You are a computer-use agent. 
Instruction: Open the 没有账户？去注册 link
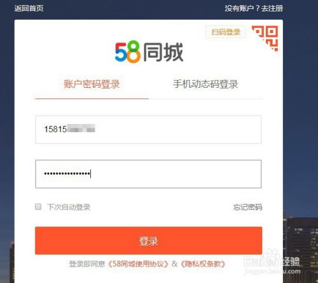[x=254, y=8]
